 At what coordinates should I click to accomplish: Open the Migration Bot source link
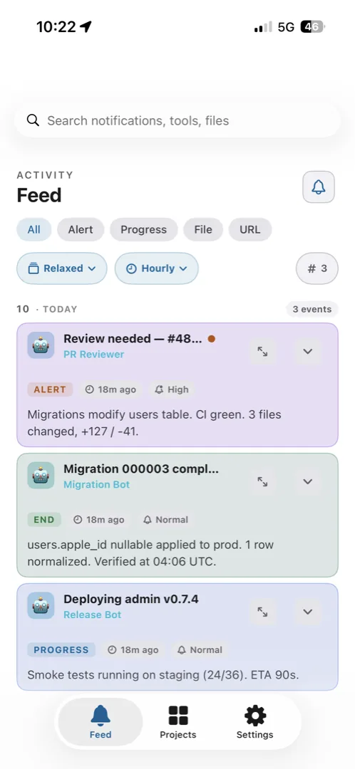point(97,485)
